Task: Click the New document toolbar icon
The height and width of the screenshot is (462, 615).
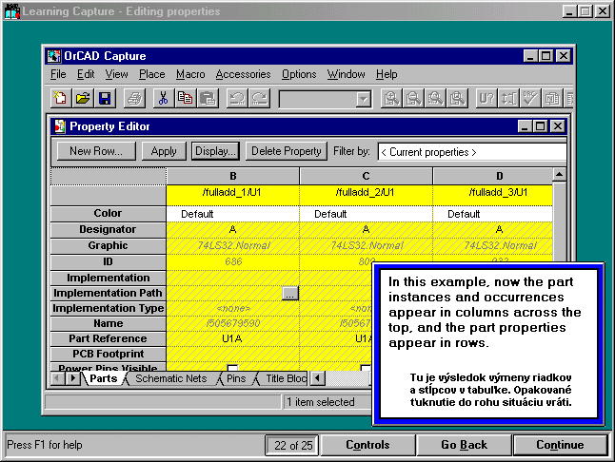Action: tap(60, 98)
